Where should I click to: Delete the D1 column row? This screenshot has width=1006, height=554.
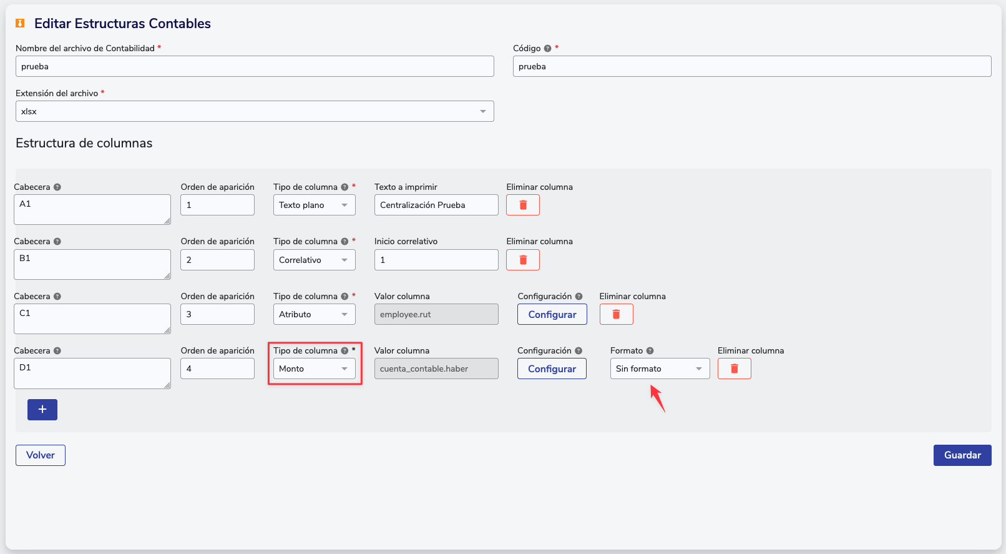(734, 369)
